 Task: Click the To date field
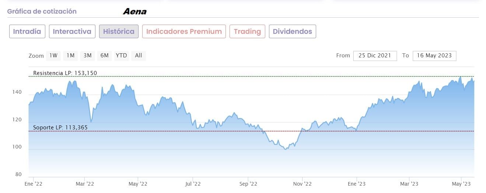[434, 56]
